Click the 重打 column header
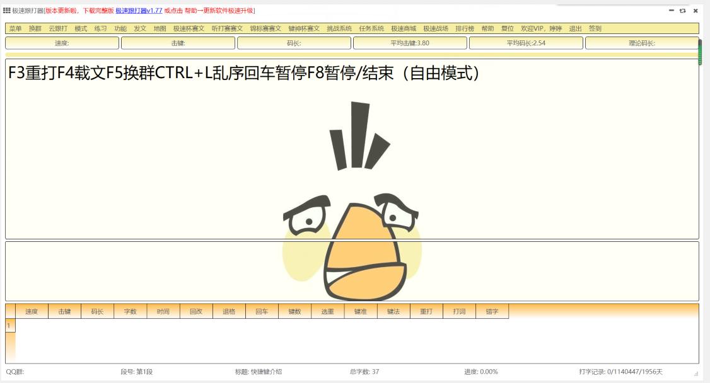 tap(426, 312)
